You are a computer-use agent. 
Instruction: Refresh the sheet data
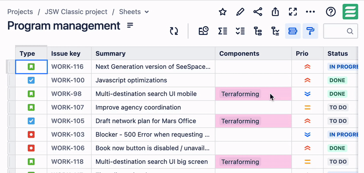click(174, 31)
